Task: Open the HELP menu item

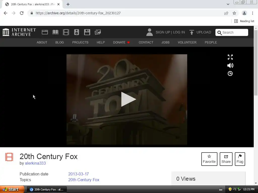Action: [101, 42]
